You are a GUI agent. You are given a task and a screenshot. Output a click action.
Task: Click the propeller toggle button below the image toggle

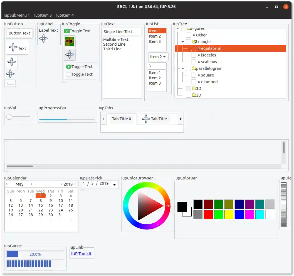pos(69,55)
